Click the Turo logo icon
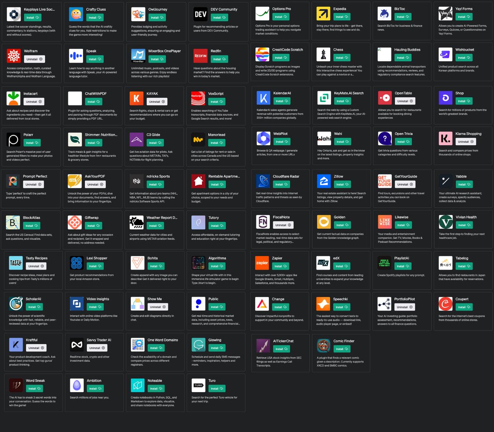The height and width of the screenshot is (432, 494). point(198,386)
